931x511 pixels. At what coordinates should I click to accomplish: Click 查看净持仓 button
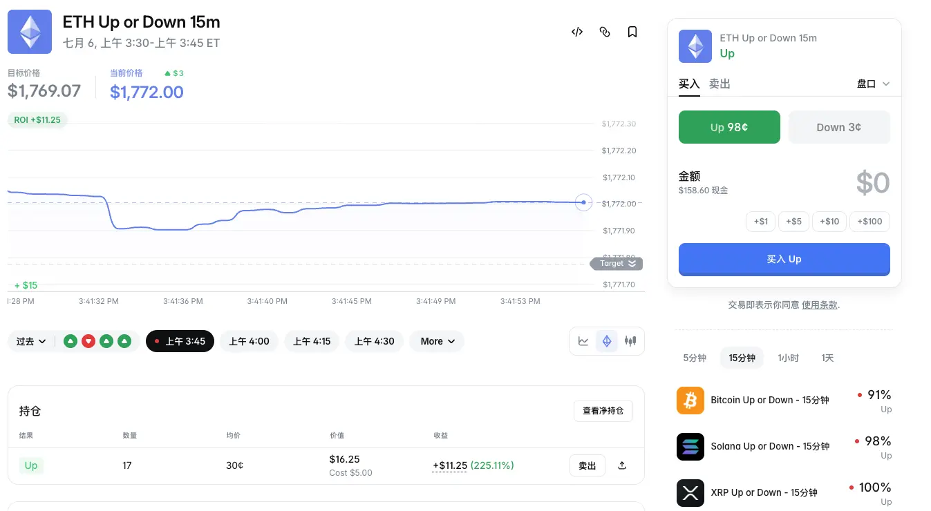[603, 411]
